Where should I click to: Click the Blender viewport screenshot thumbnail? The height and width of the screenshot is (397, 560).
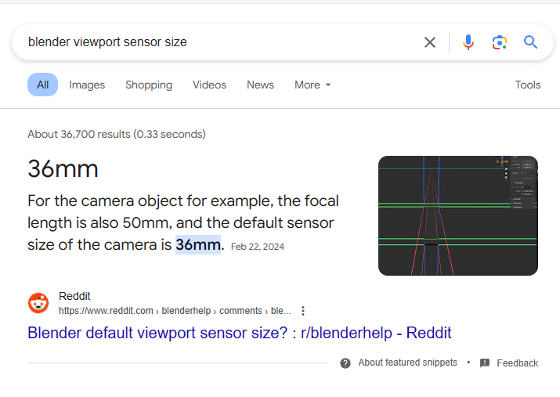tap(458, 215)
